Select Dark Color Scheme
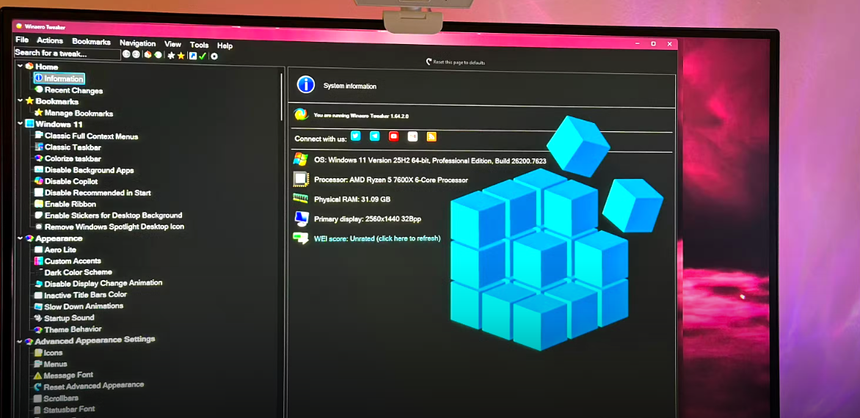Viewport: 860px width, 418px height. point(78,272)
